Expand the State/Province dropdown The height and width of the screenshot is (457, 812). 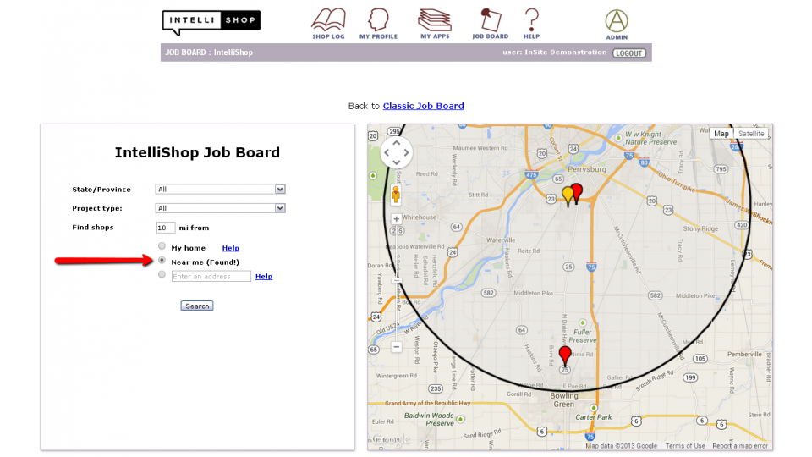[x=220, y=190]
